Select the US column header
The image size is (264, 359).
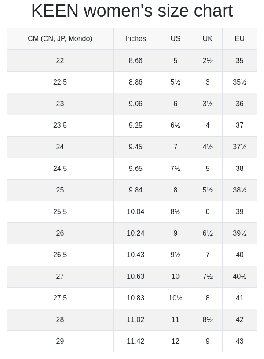(176, 39)
